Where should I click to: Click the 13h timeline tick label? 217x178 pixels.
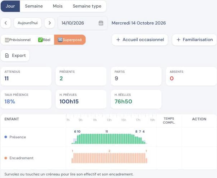tap(109, 120)
